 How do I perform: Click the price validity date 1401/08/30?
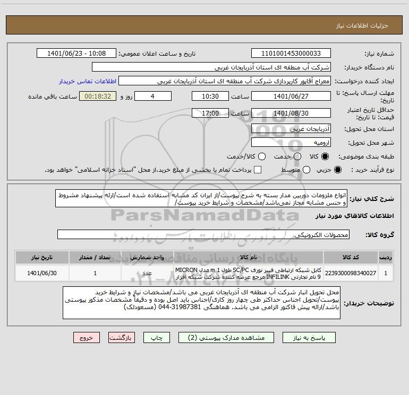[x=291, y=113]
